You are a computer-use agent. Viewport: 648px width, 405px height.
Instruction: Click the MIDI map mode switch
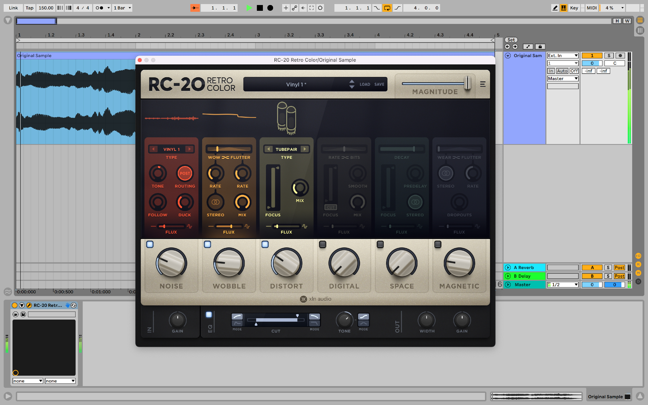click(591, 8)
